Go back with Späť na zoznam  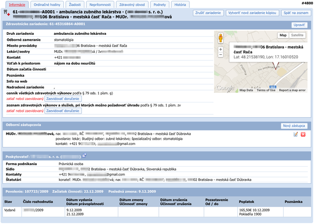296,13
